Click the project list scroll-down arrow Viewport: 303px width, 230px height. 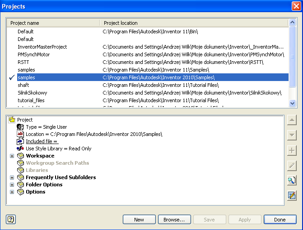pos(292,103)
